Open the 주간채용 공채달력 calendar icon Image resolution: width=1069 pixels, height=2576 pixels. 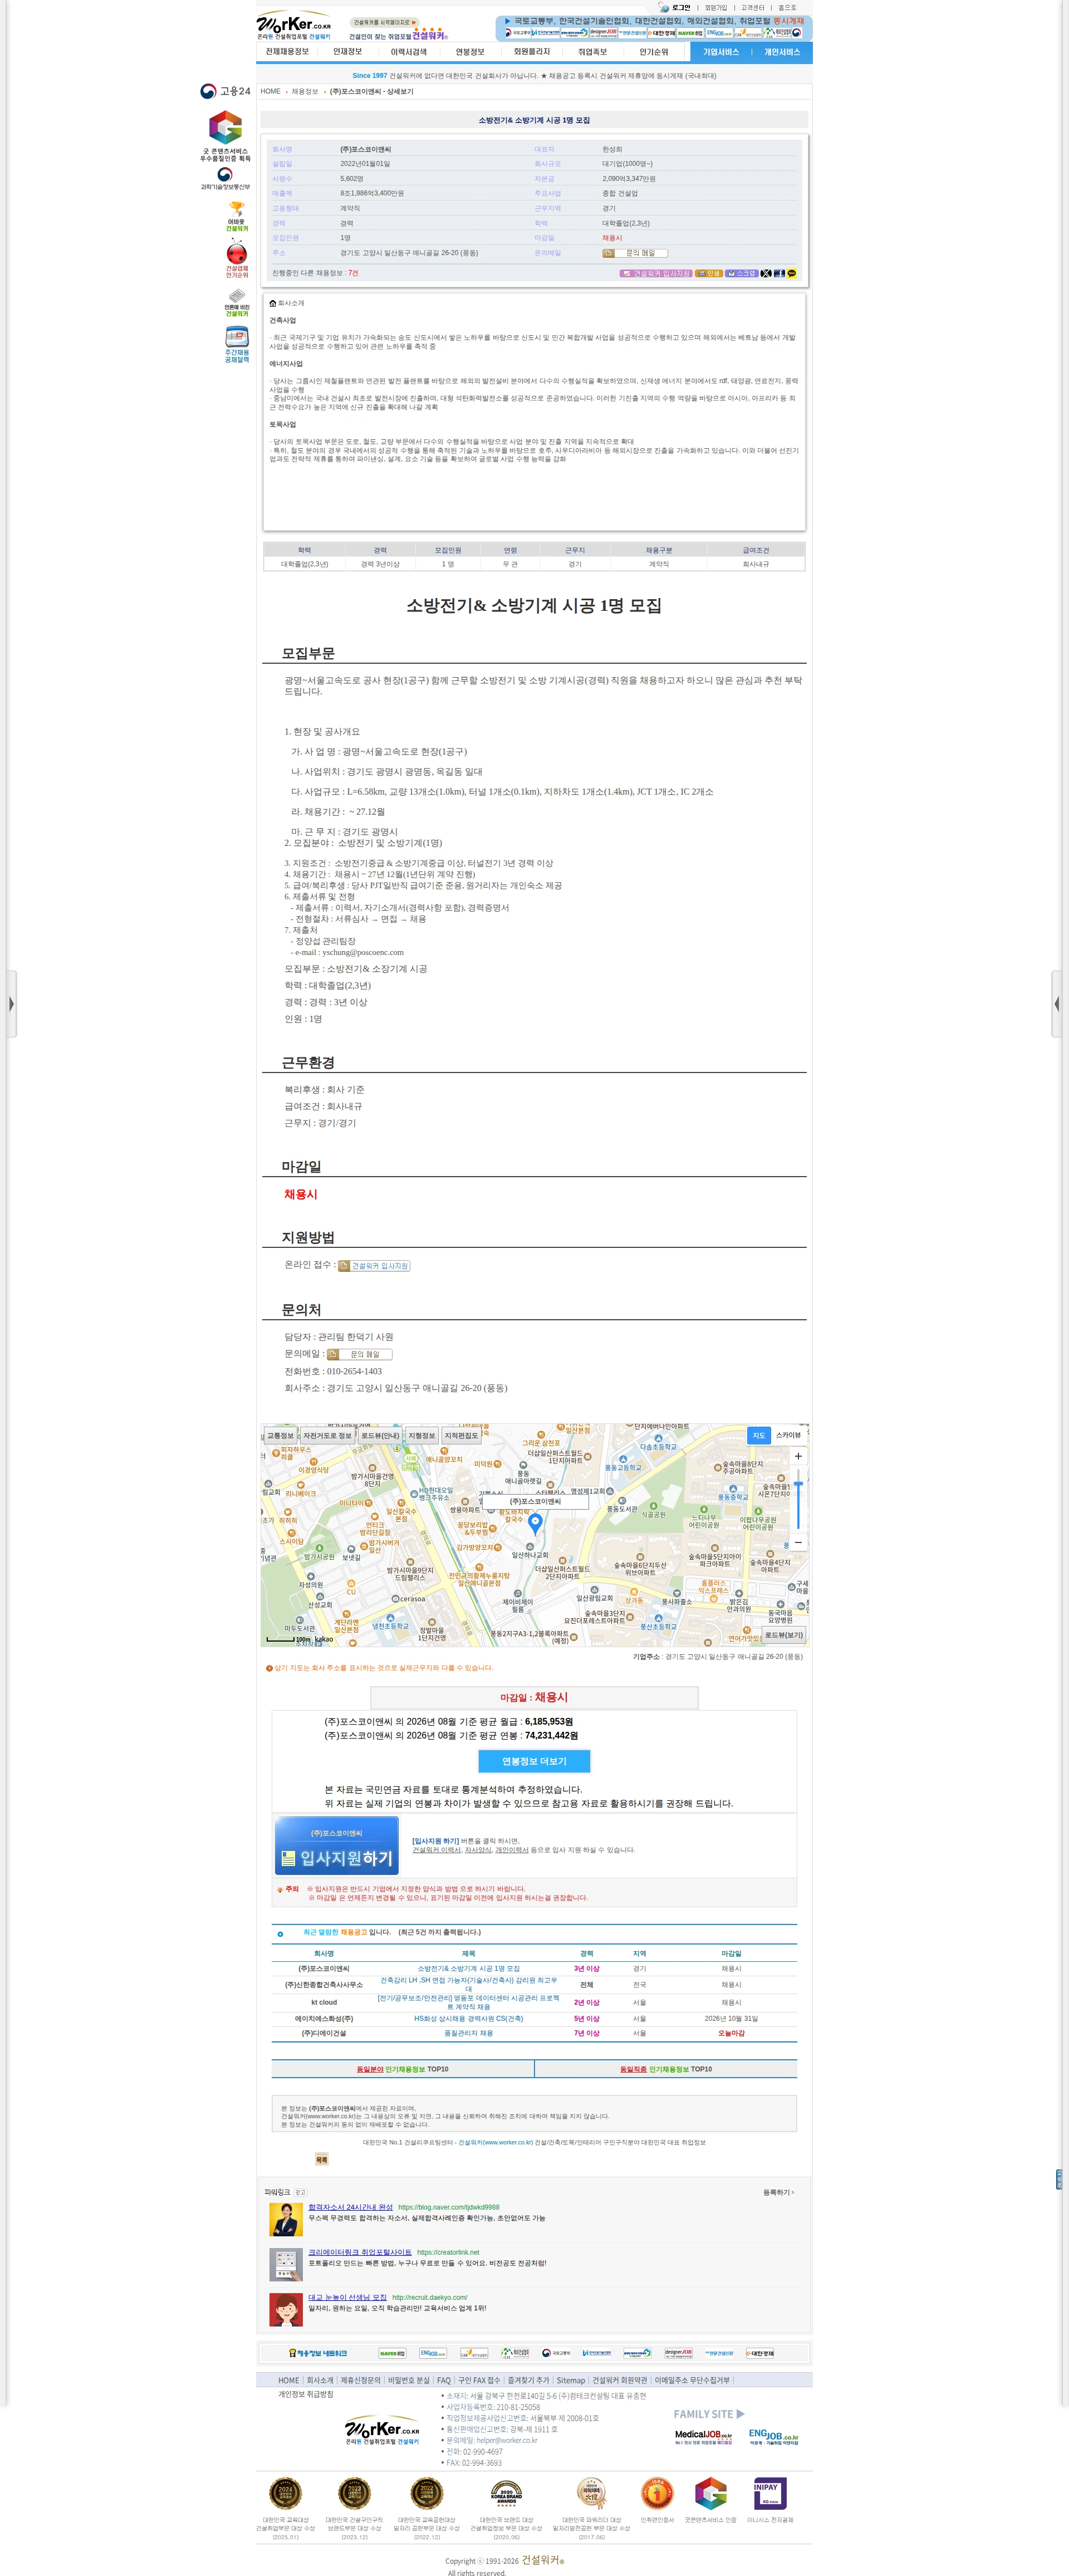[x=236, y=345]
